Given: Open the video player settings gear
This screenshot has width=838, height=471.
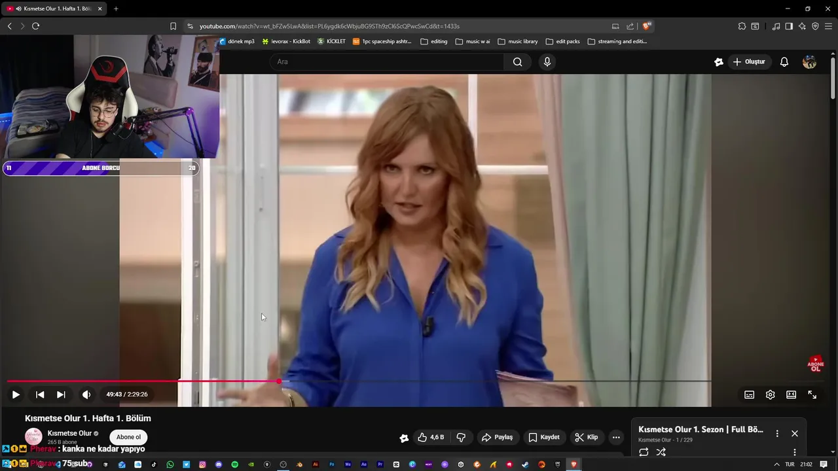Looking at the screenshot, I should pyautogui.click(x=771, y=394).
